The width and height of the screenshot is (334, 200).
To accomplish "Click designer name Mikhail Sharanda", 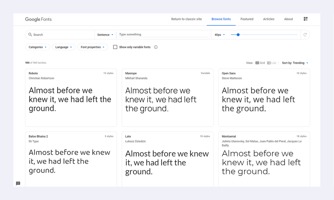I will (x=136, y=78).
